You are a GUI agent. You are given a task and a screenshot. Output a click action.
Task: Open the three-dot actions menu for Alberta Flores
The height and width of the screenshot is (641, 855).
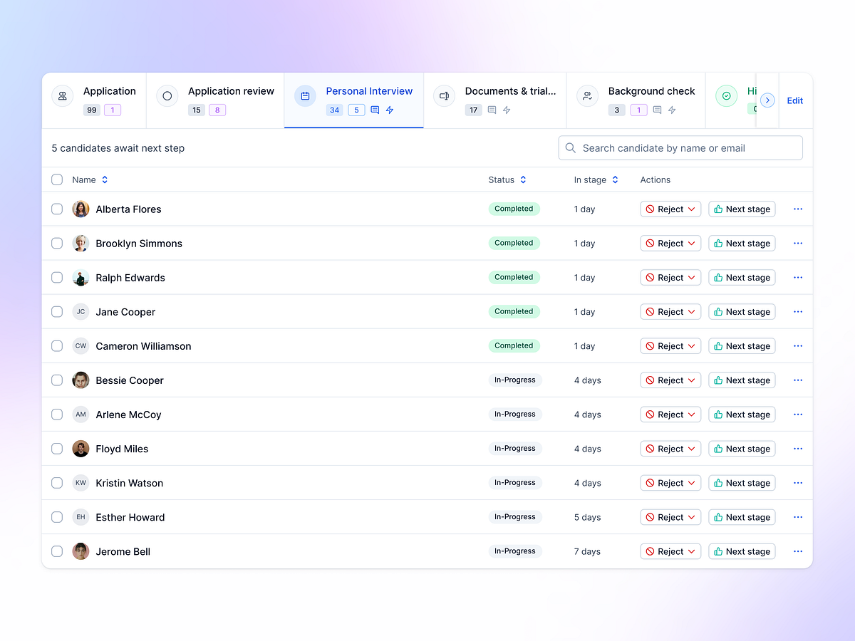pos(797,209)
